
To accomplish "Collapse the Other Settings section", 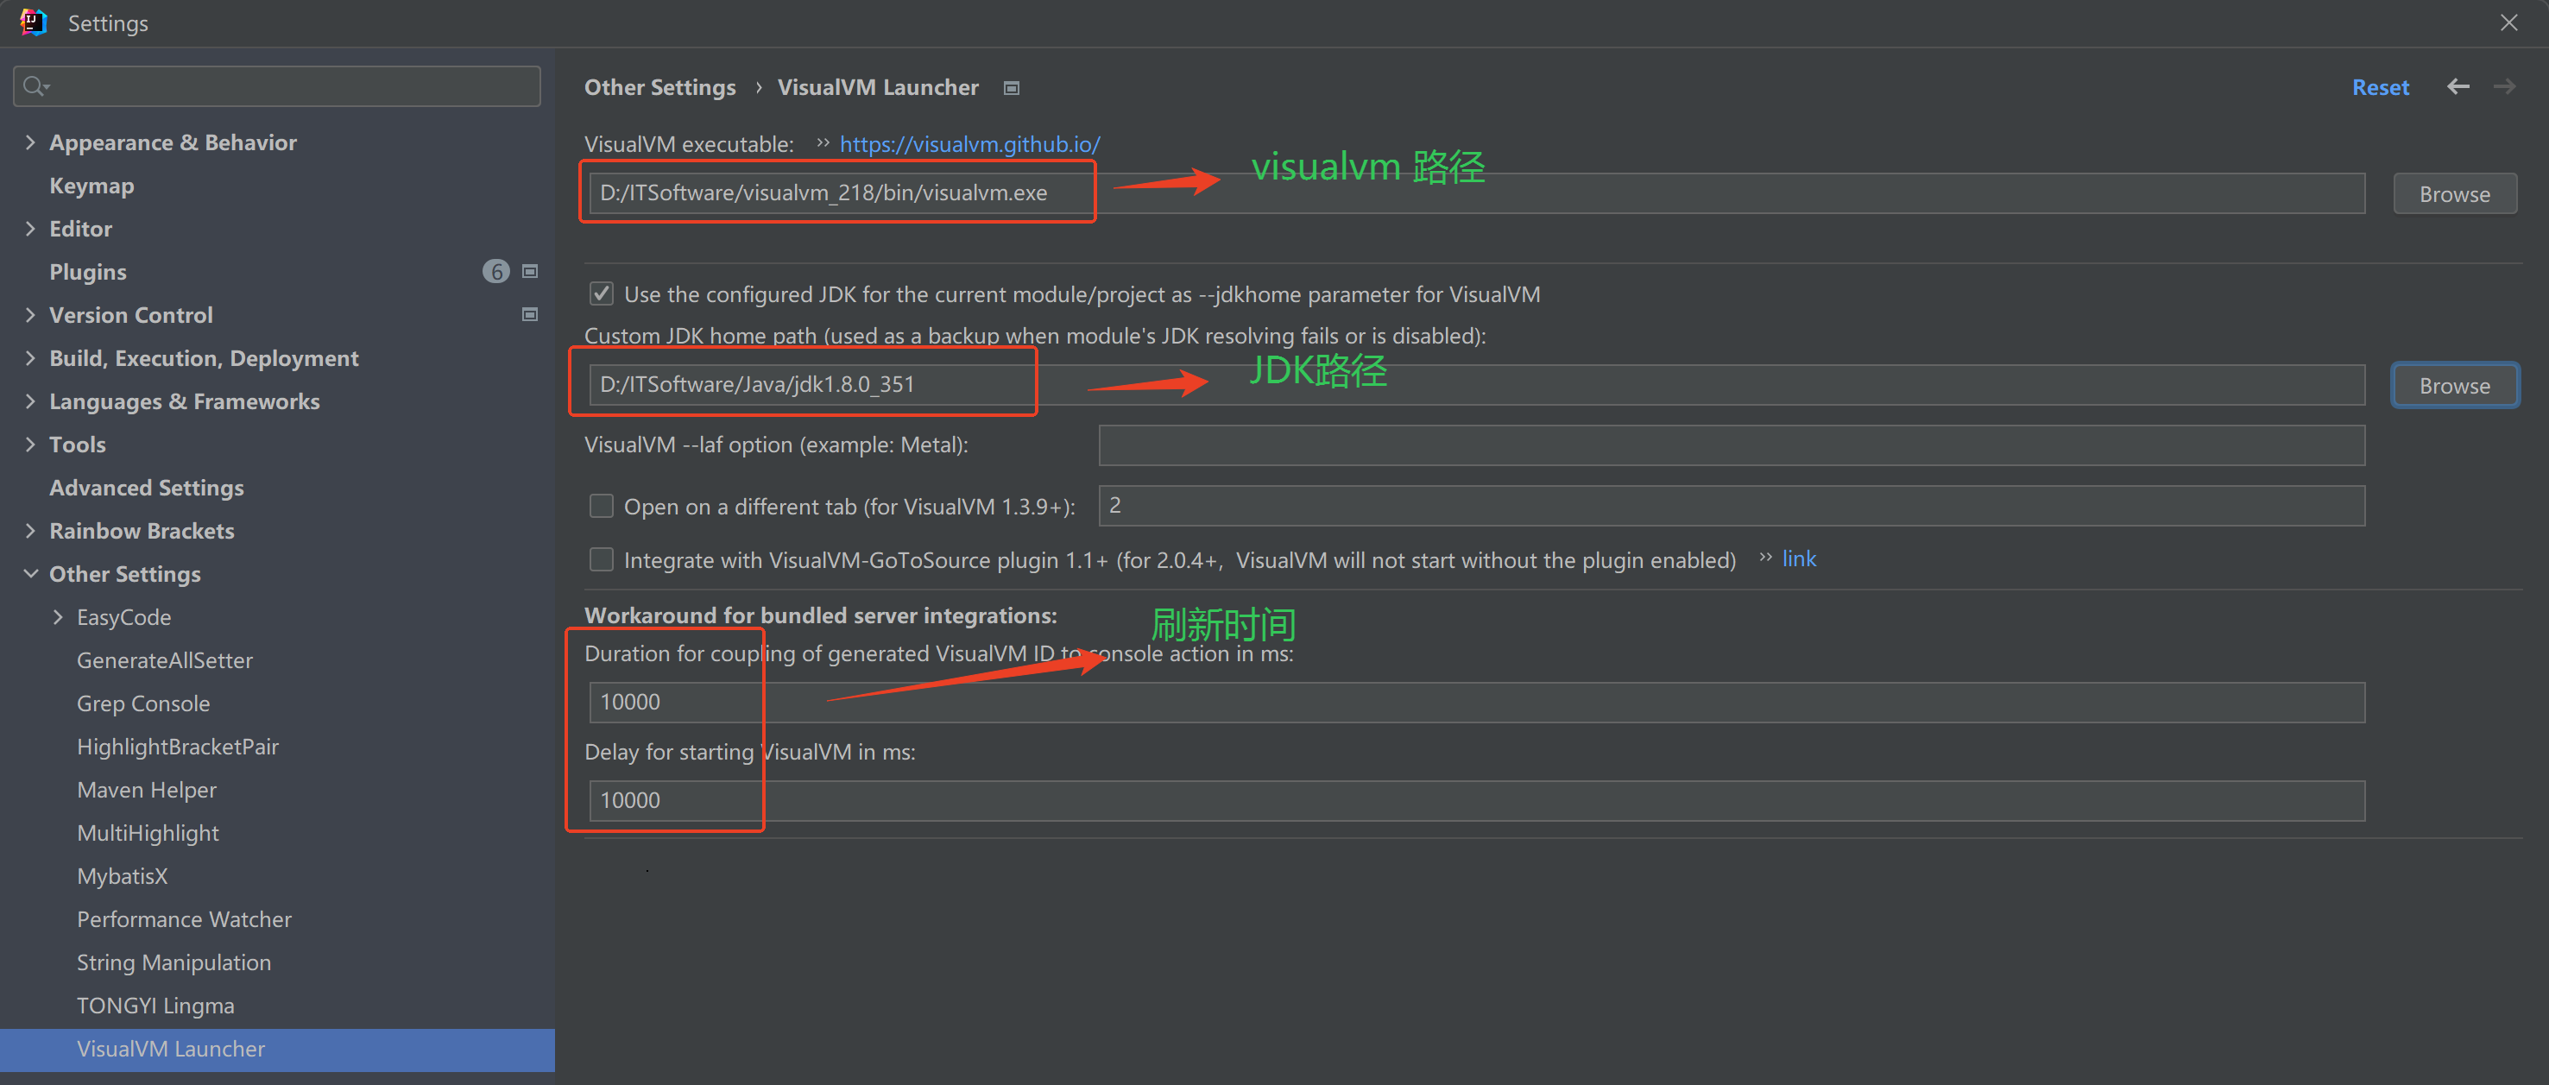I will (x=31, y=574).
